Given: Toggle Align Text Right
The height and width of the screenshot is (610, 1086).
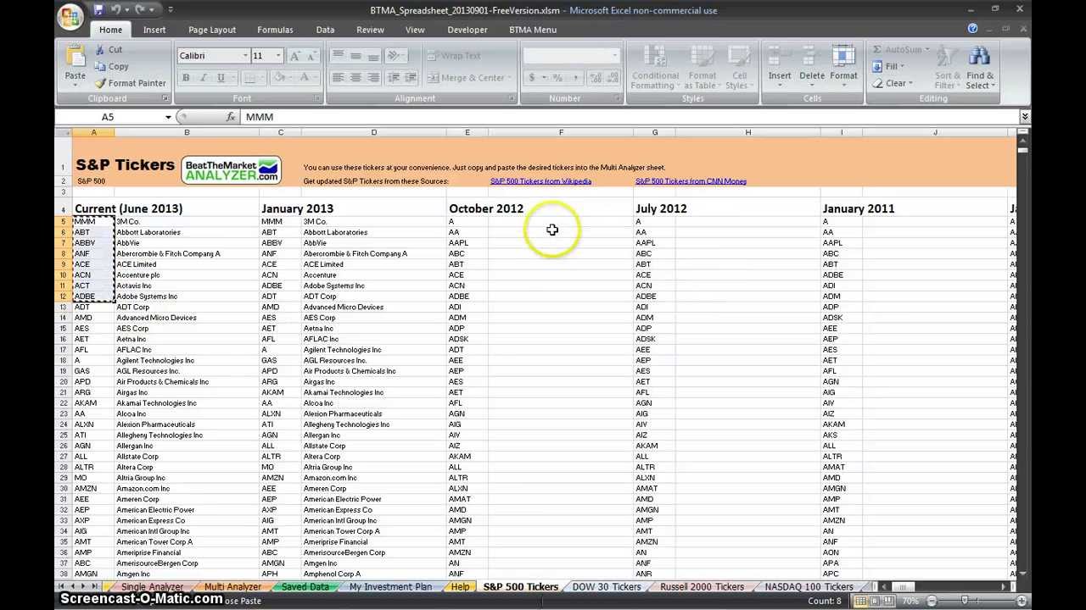Looking at the screenshot, I should coord(373,78).
